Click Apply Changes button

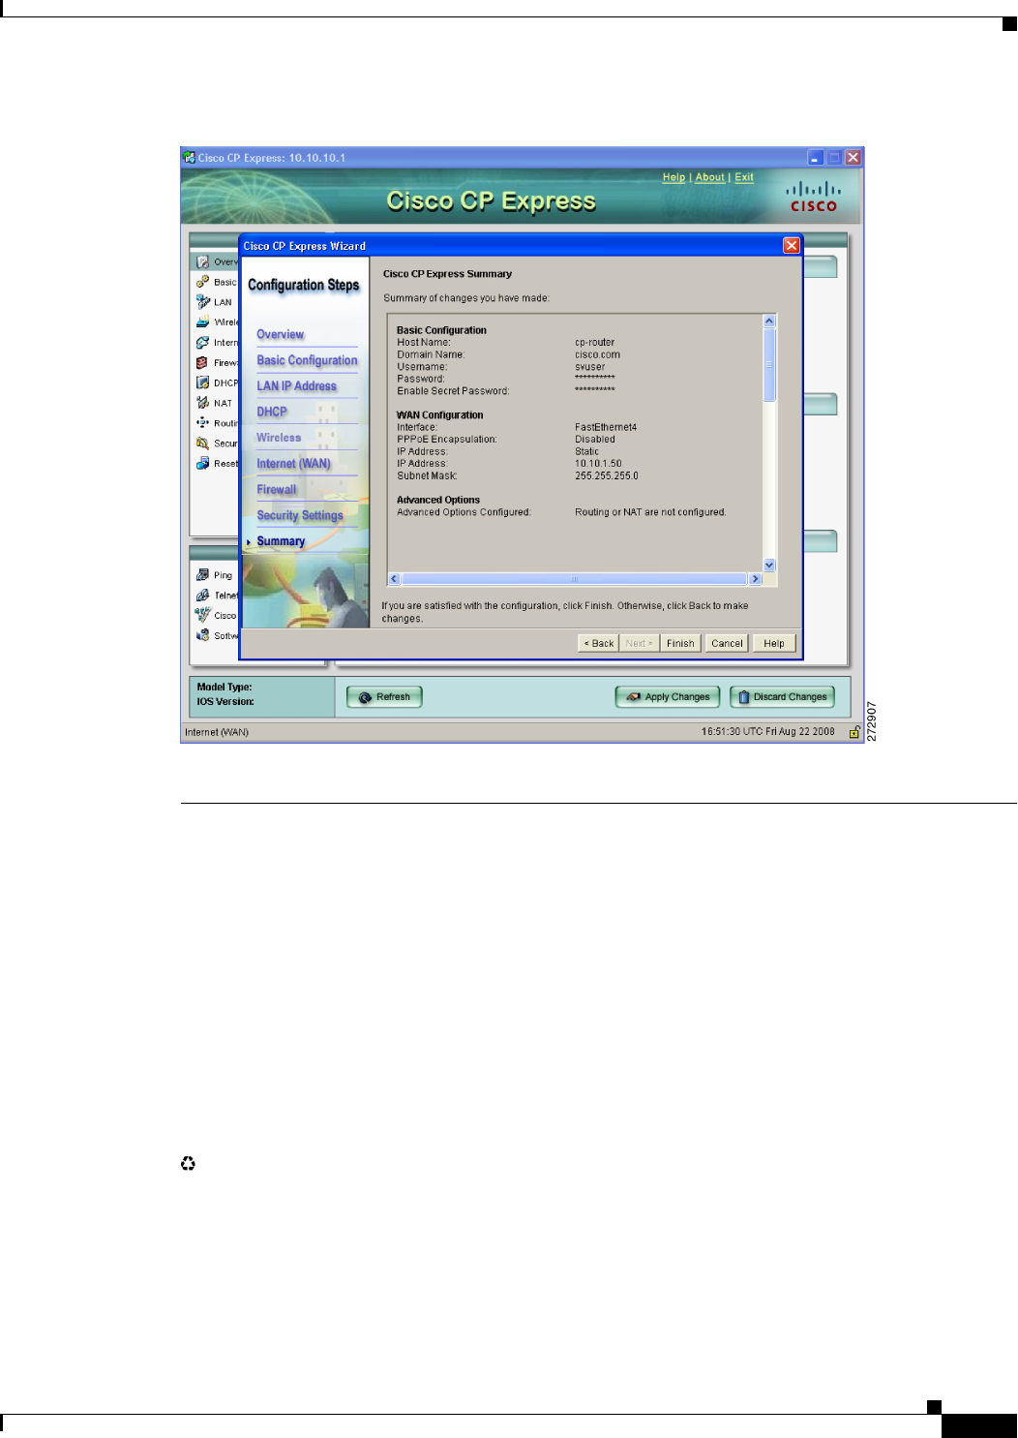point(668,697)
